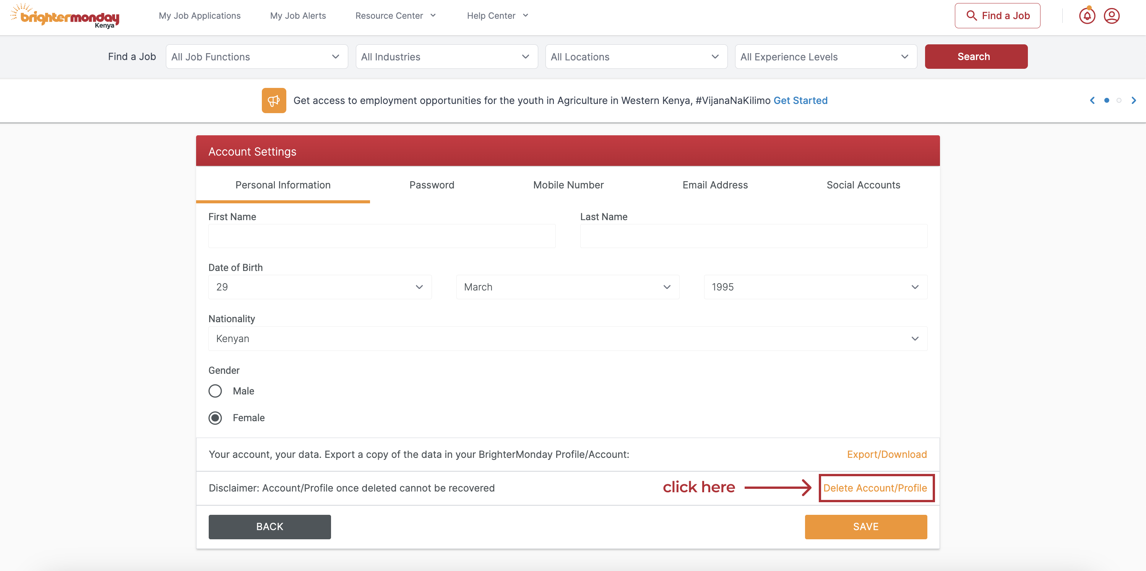The width and height of the screenshot is (1146, 571).
Task: Click the 'Your account, your data' text
Action: click(x=419, y=454)
